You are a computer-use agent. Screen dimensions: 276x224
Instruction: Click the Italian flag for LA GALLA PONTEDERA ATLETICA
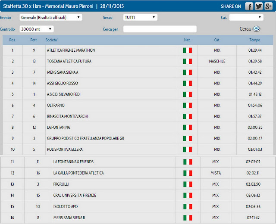point(188,173)
